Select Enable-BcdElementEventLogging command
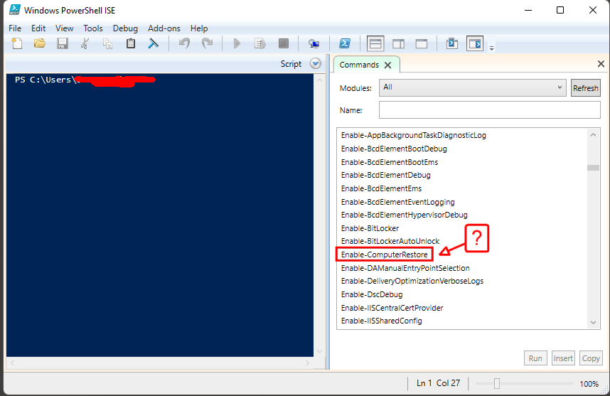610x396 pixels. (398, 202)
